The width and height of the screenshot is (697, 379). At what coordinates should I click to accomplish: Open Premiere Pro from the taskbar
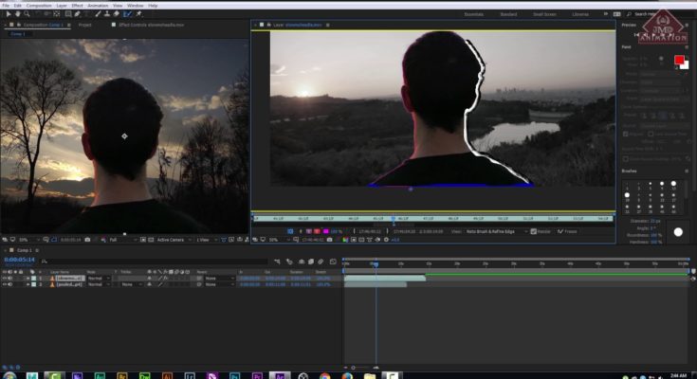[257, 376]
